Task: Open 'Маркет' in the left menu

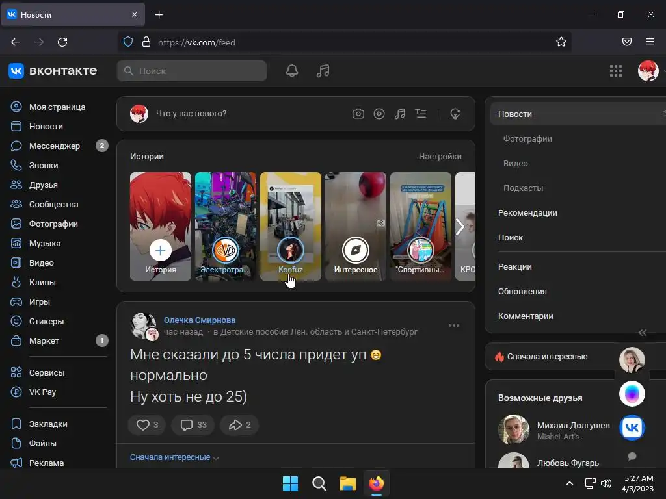Action: pos(59,340)
